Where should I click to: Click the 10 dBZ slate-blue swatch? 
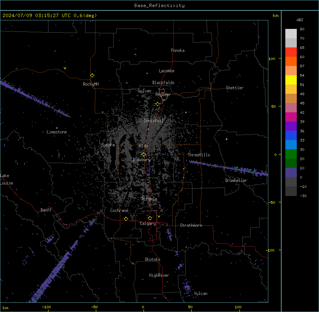(x=291, y=173)
